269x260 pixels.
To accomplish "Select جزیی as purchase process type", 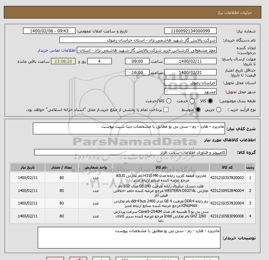I will pos(219,110).
